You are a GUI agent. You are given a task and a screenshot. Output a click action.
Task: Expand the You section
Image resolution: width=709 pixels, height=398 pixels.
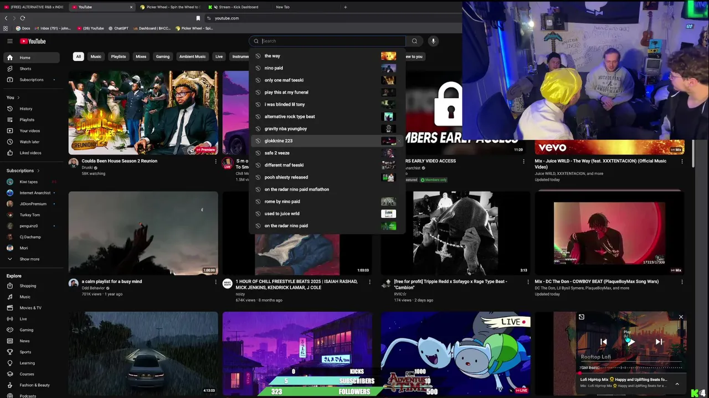coord(13,97)
